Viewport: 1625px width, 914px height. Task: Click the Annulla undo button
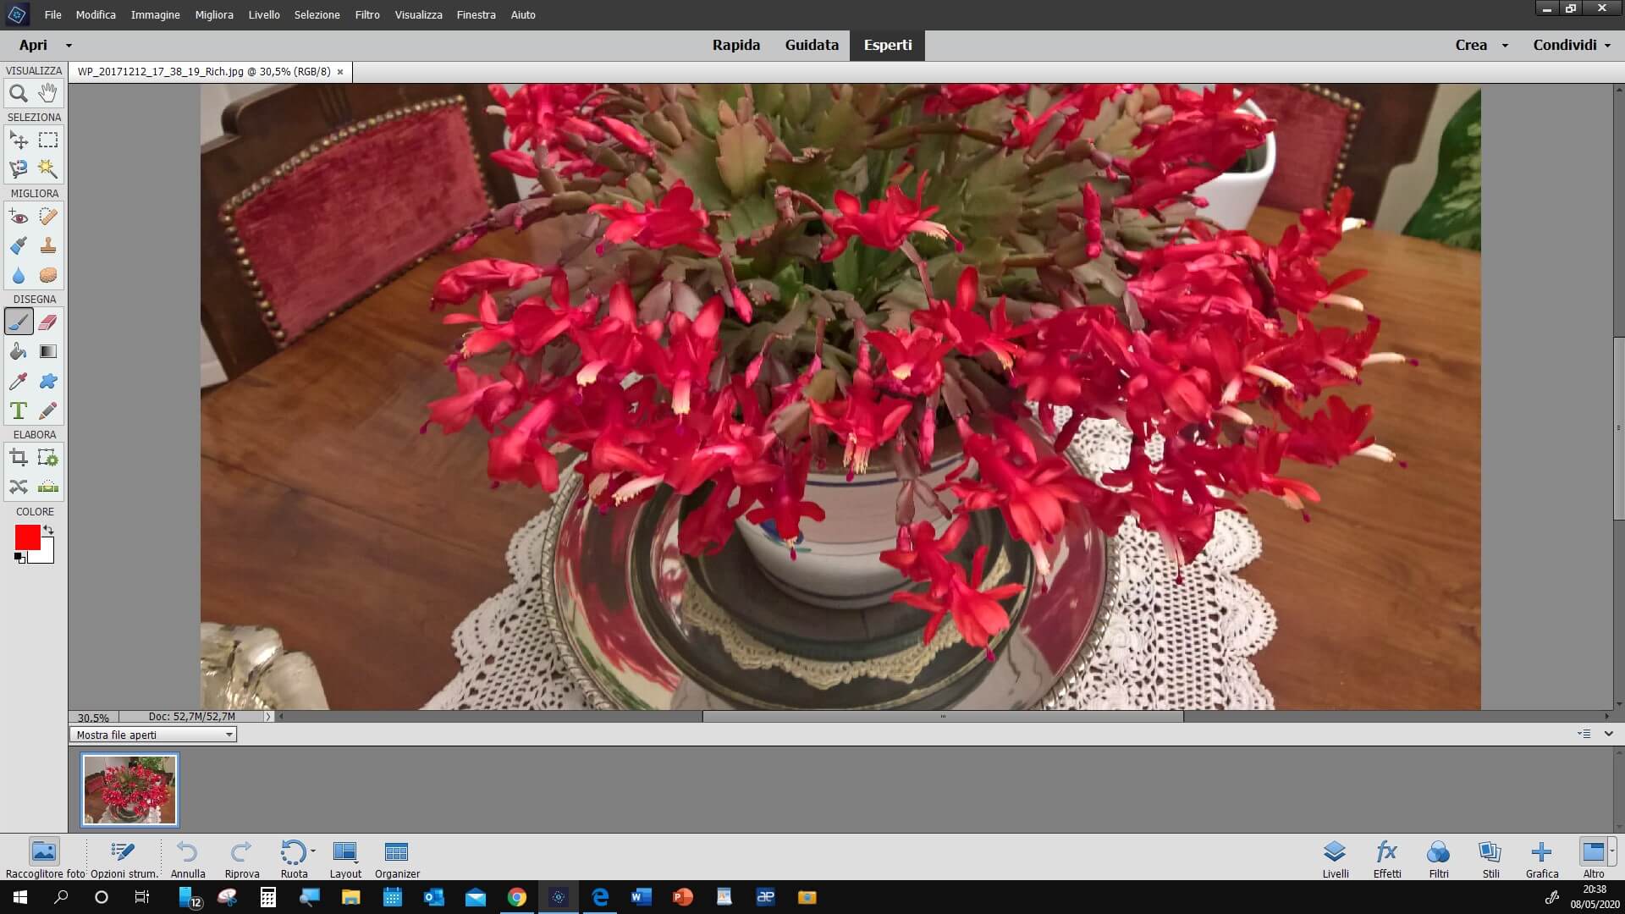[x=187, y=852]
